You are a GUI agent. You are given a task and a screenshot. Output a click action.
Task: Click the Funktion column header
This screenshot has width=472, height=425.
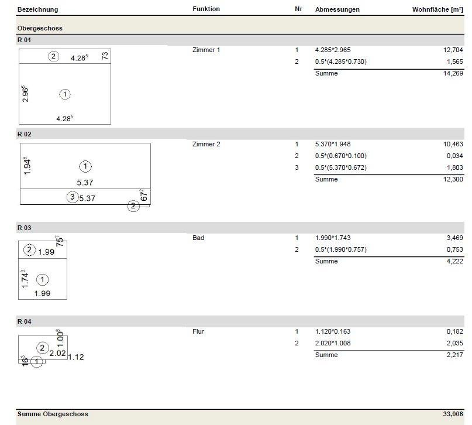206,9
